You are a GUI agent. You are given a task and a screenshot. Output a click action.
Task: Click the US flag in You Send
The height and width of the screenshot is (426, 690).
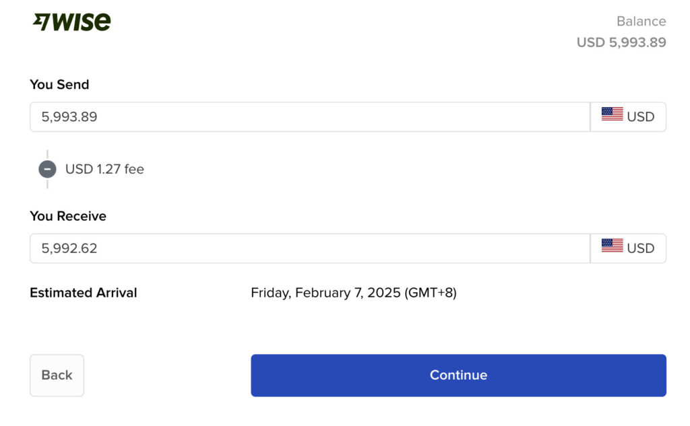tap(612, 116)
